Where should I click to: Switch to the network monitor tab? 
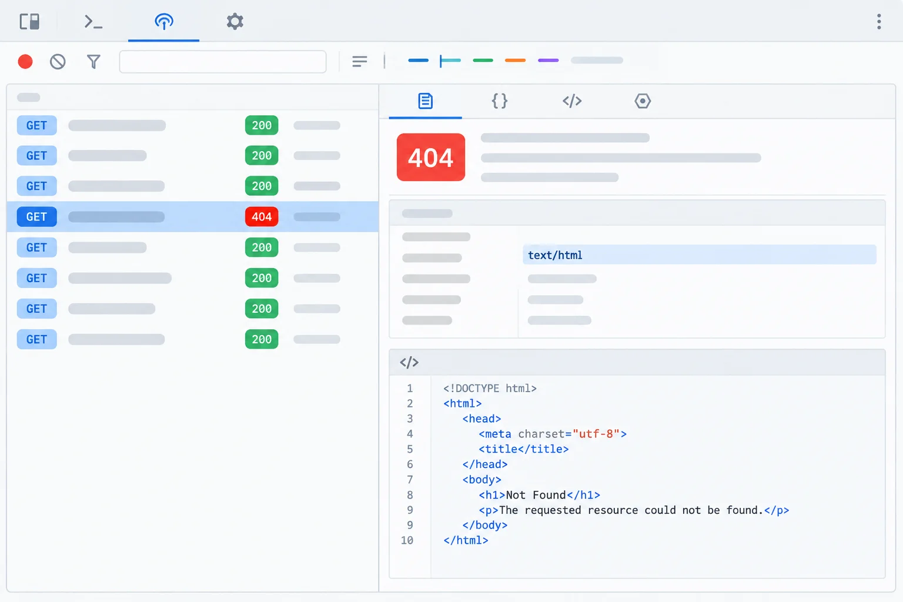tap(164, 22)
